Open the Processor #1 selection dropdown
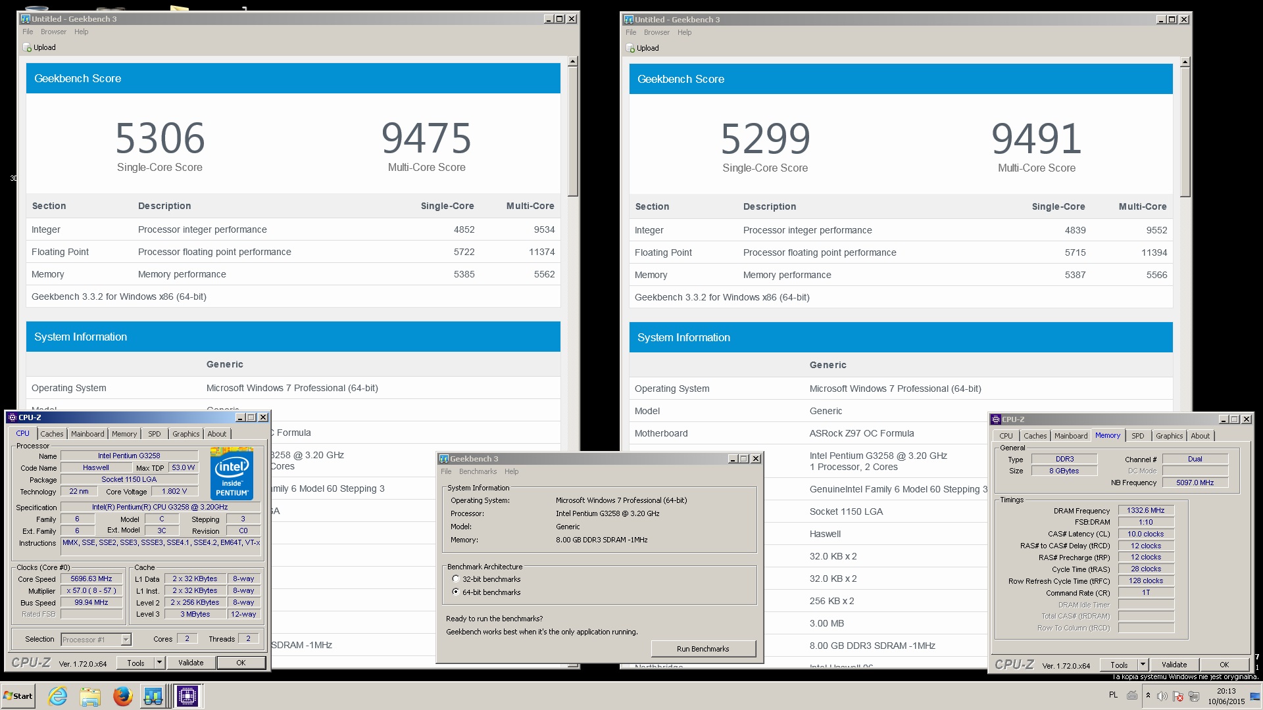 tap(126, 640)
